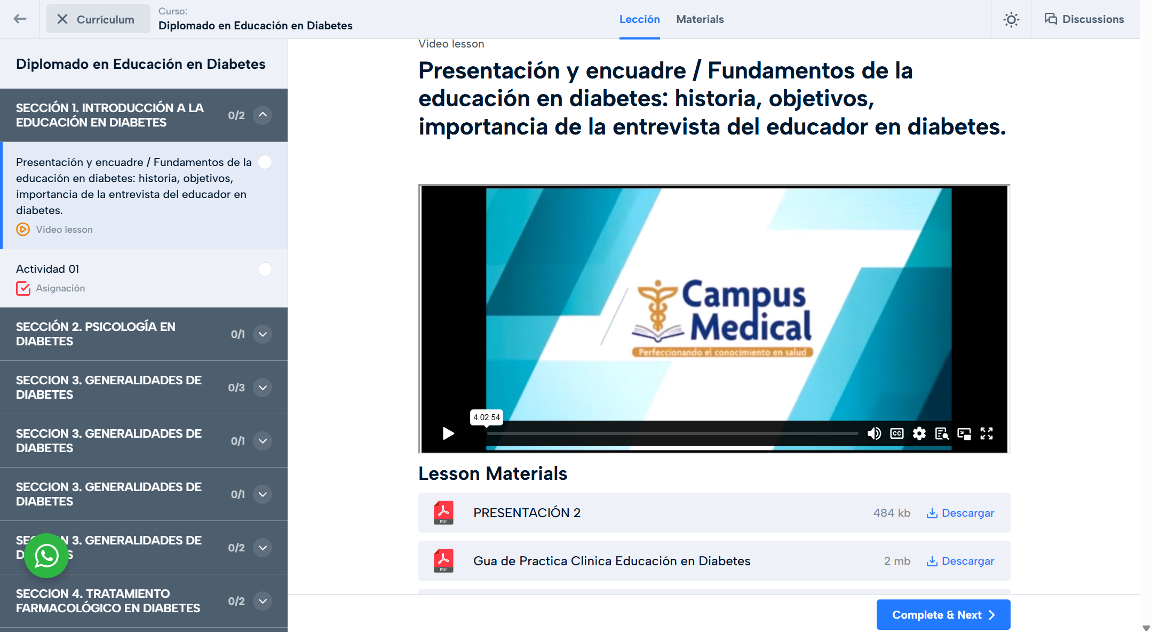The width and height of the screenshot is (1152, 632).
Task: Expand Seccion 4 Tratamiento Farmacológico section
Action: (263, 601)
